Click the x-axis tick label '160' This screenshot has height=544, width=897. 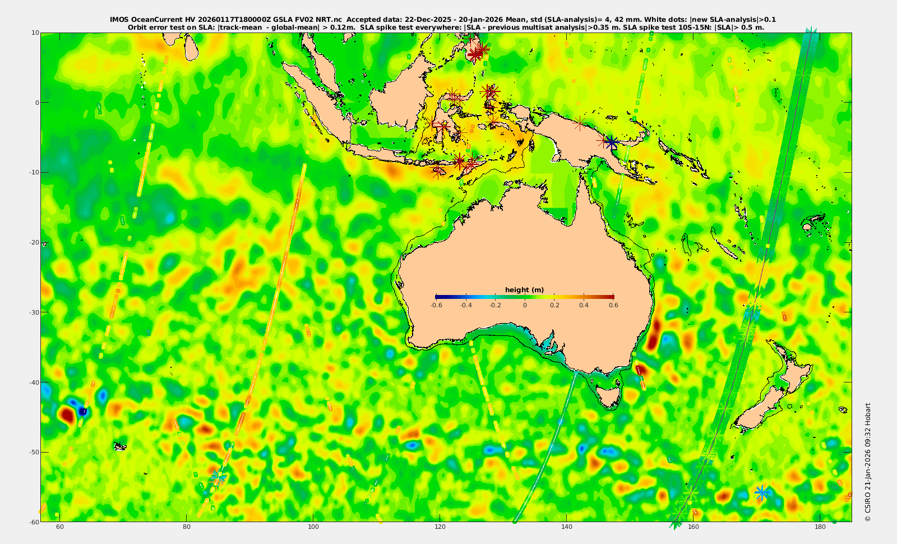[693, 527]
